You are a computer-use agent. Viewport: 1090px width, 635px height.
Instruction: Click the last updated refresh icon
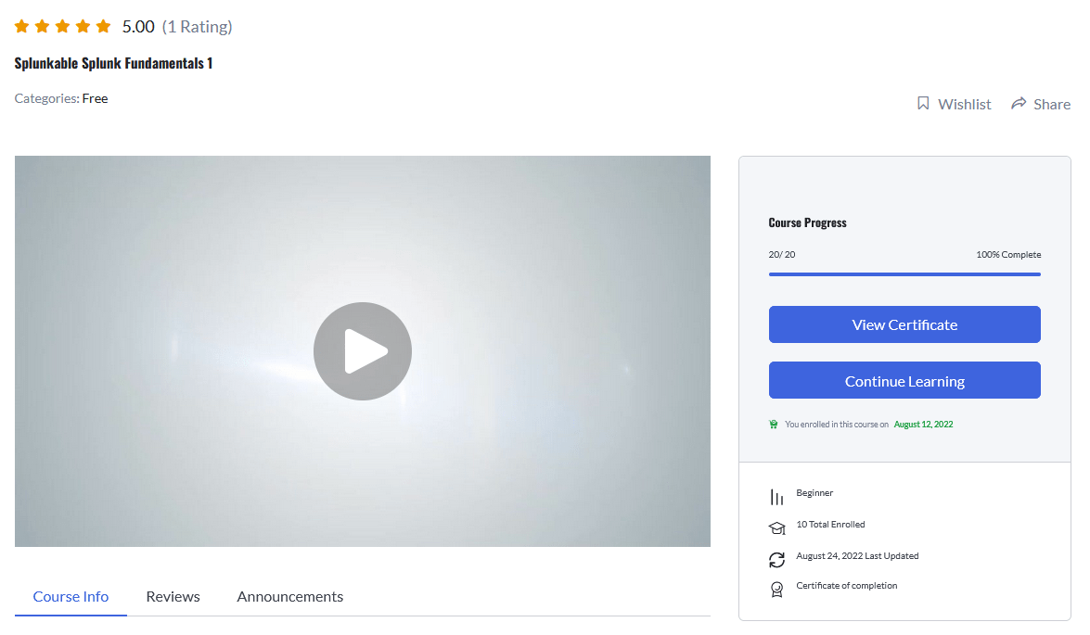click(x=776, y=560)
